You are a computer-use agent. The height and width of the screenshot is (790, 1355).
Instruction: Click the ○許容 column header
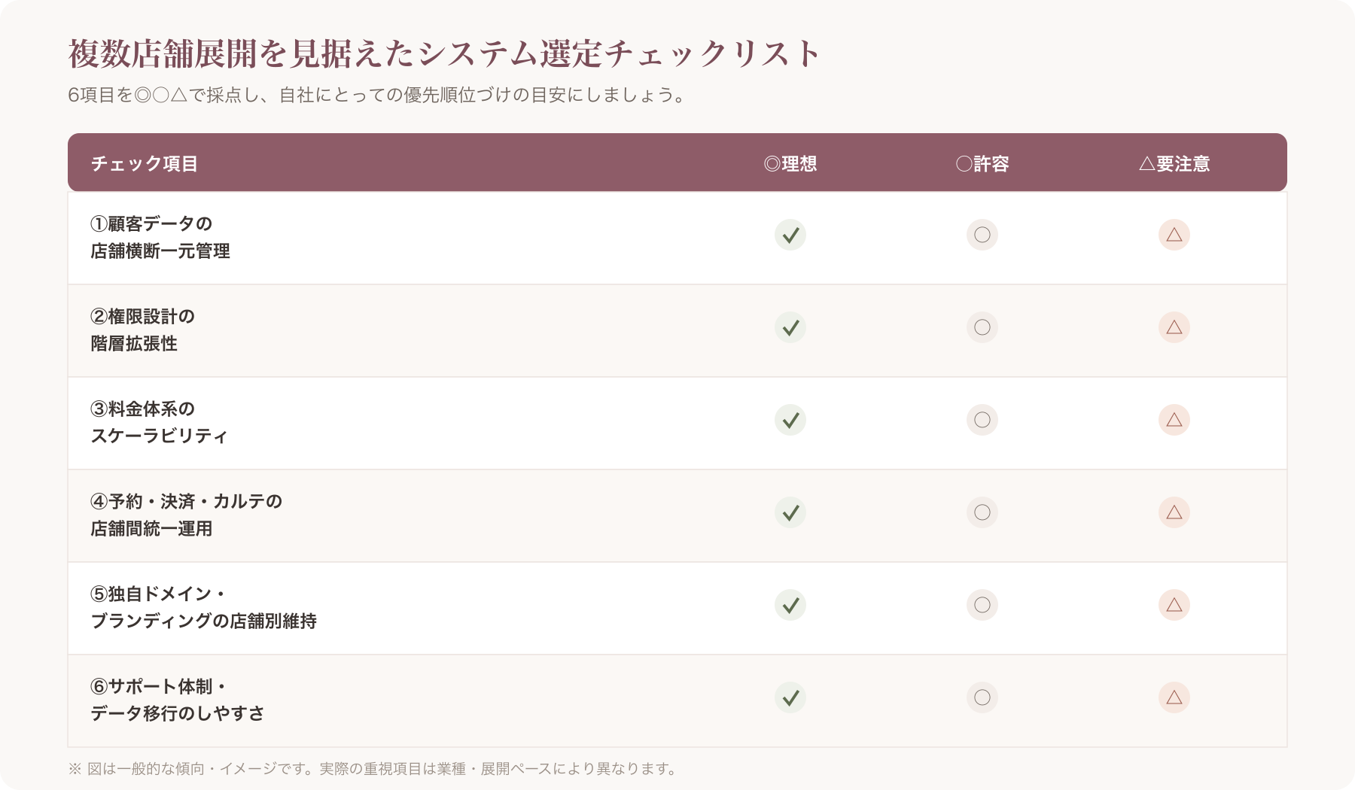982,163
